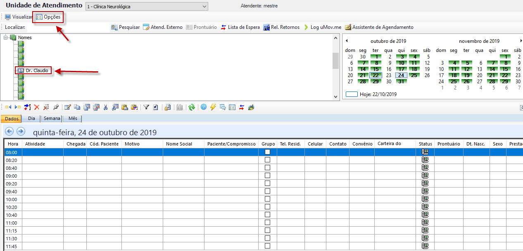Check the Grupo box for 11:30
Image resolution: width=523 pixels, height=251 pixels.
click(x=267, y=238)
